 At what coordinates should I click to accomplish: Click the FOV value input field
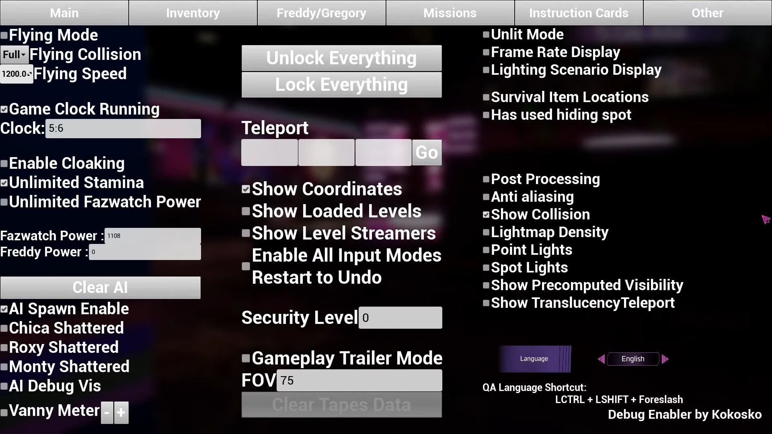359,380
